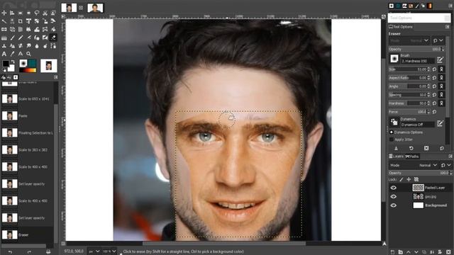This screenshot has width=454, height=255.
Task: Open the Undo History dock configuration menu
Action: click(56, 77)
